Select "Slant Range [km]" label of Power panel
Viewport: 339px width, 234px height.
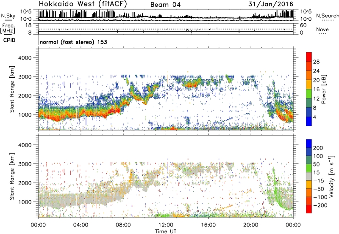tap(12, 89)
